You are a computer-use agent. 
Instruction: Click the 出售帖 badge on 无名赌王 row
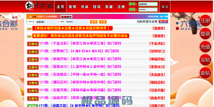[x=33, y=75]
